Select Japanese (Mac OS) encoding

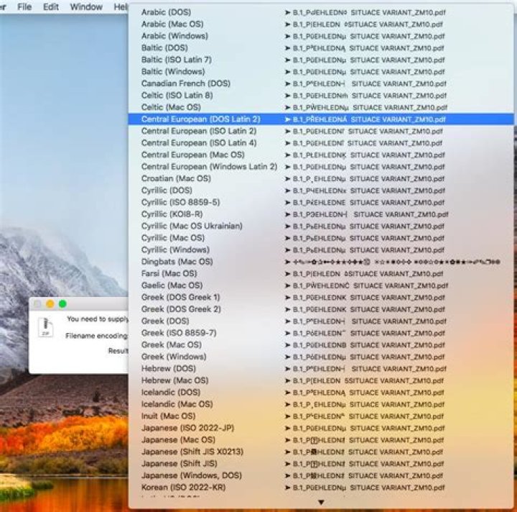(x=321, y=440)
